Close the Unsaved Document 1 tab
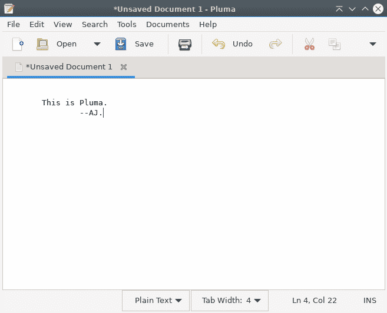 pos(124,67)
